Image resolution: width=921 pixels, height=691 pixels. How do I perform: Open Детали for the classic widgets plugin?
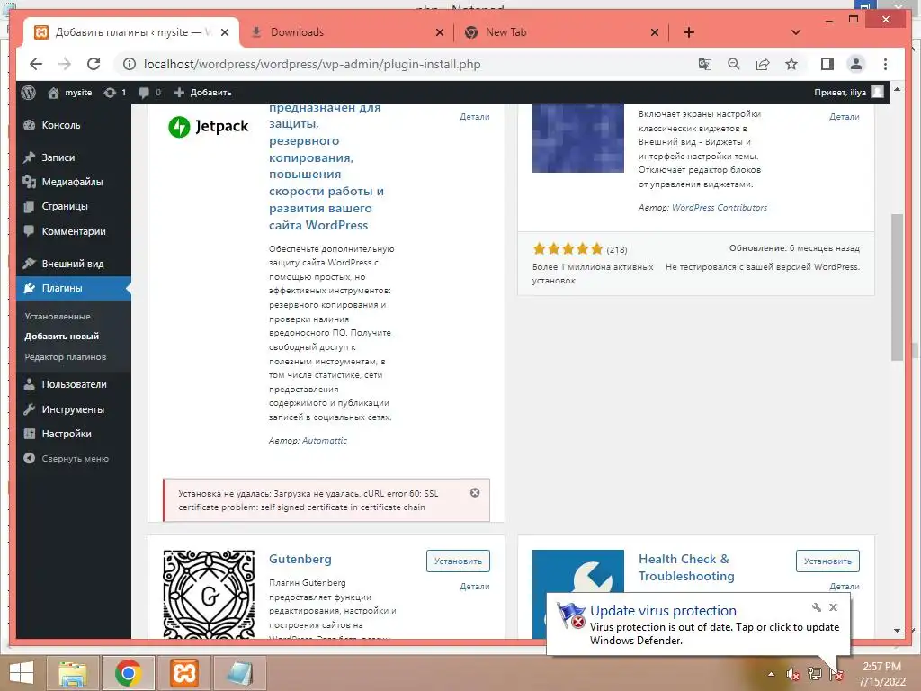coord(844,116)
